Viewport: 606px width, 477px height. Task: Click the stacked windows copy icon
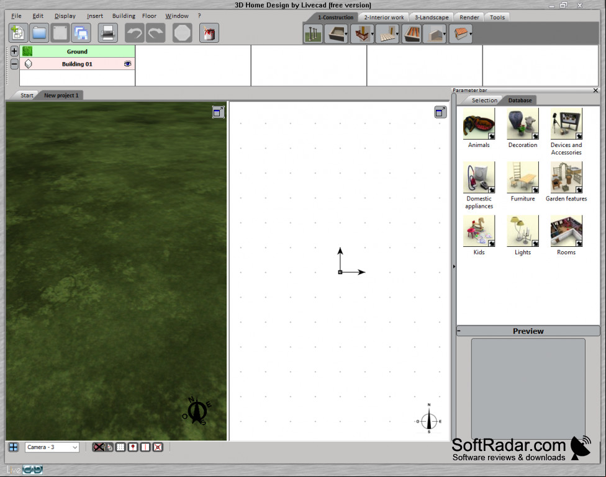point(81,33)
